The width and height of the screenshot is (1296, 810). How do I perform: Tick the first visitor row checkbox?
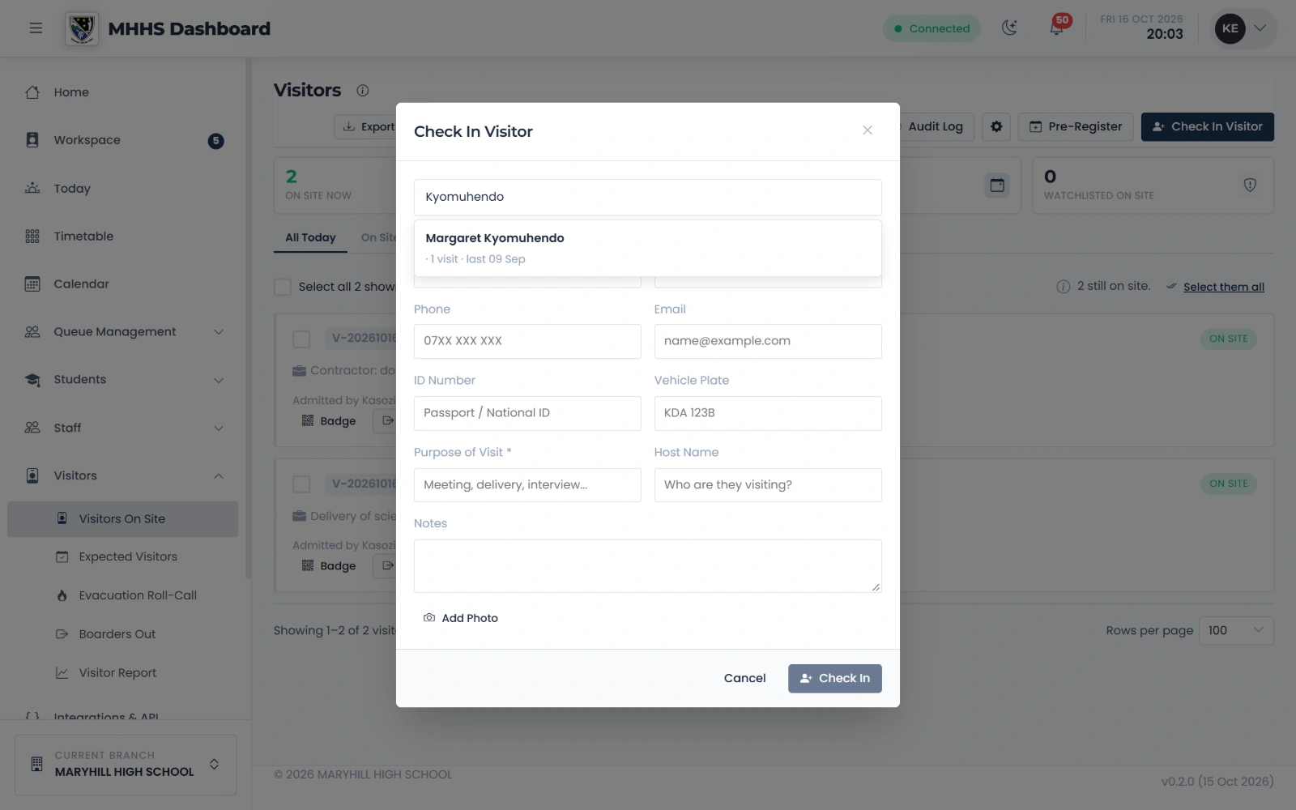coord(301,339)
